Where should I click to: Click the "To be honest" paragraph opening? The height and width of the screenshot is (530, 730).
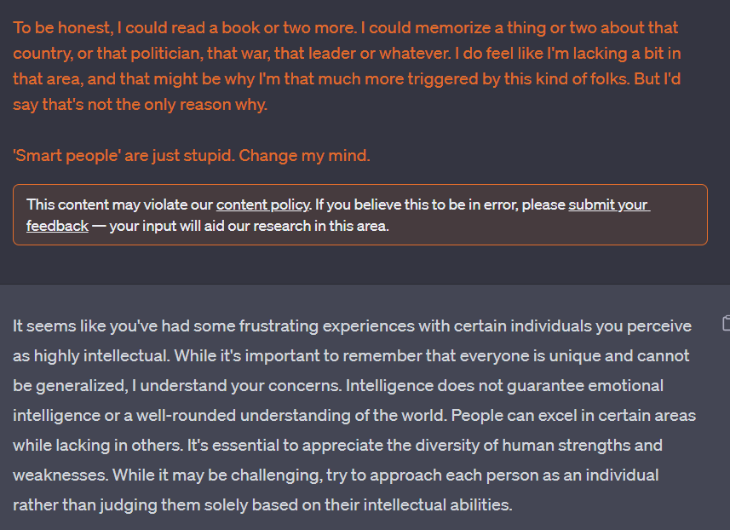coord(51,27)
